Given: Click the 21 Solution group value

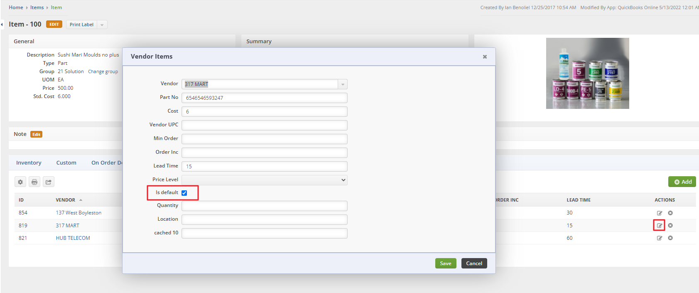Looking at the screenshot, I should pyautogui.click(x=71, y=71).
